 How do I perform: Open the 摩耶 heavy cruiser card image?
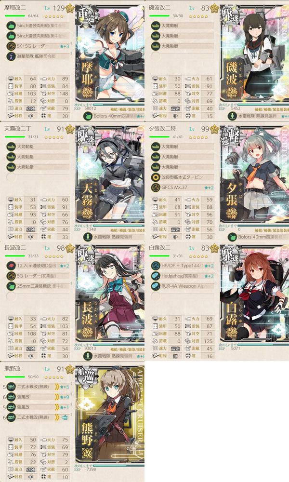(110, 57)
